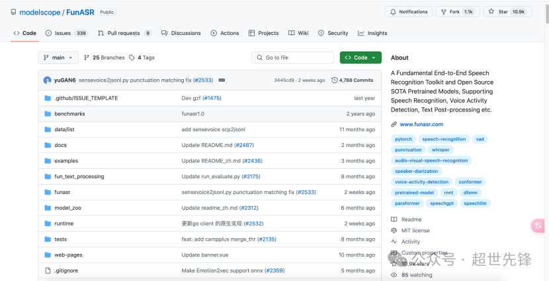Expand commit details ellipsis button
The height and width of the screenshot is (281, 549).
coord(222,80)
